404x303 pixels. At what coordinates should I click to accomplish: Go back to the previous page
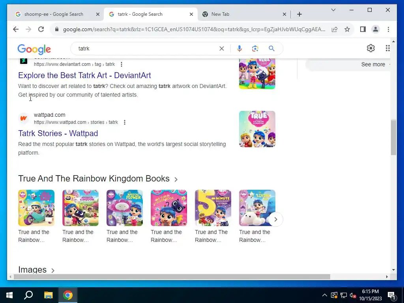pyautogui.click(x=16, y=29)
